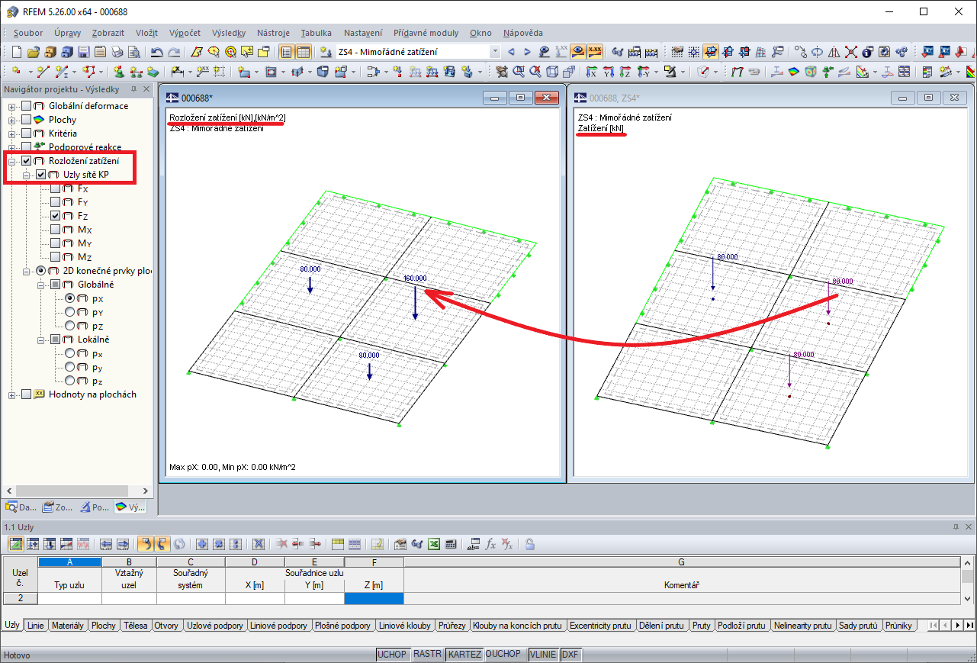Screen dimensions: 977x663
Task: Toggle RASTR in status bar
Action: [x=427, y=655]
